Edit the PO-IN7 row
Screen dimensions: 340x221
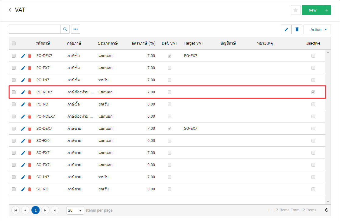(23, 80)
